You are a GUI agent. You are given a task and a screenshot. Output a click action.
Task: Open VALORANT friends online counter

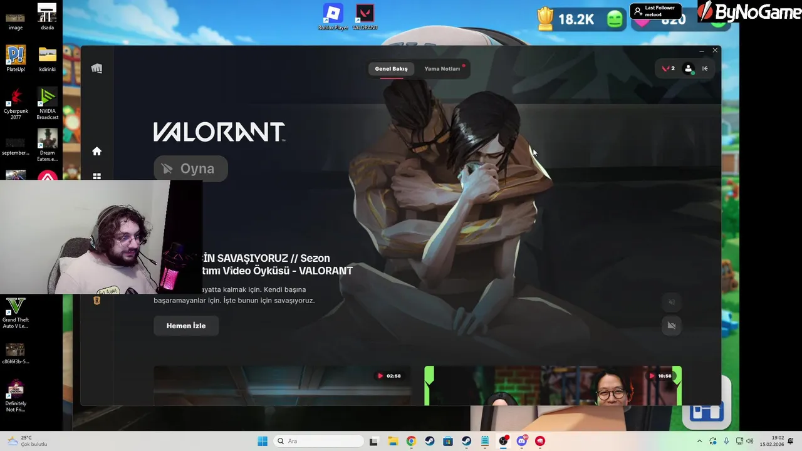tap(669, 68)
